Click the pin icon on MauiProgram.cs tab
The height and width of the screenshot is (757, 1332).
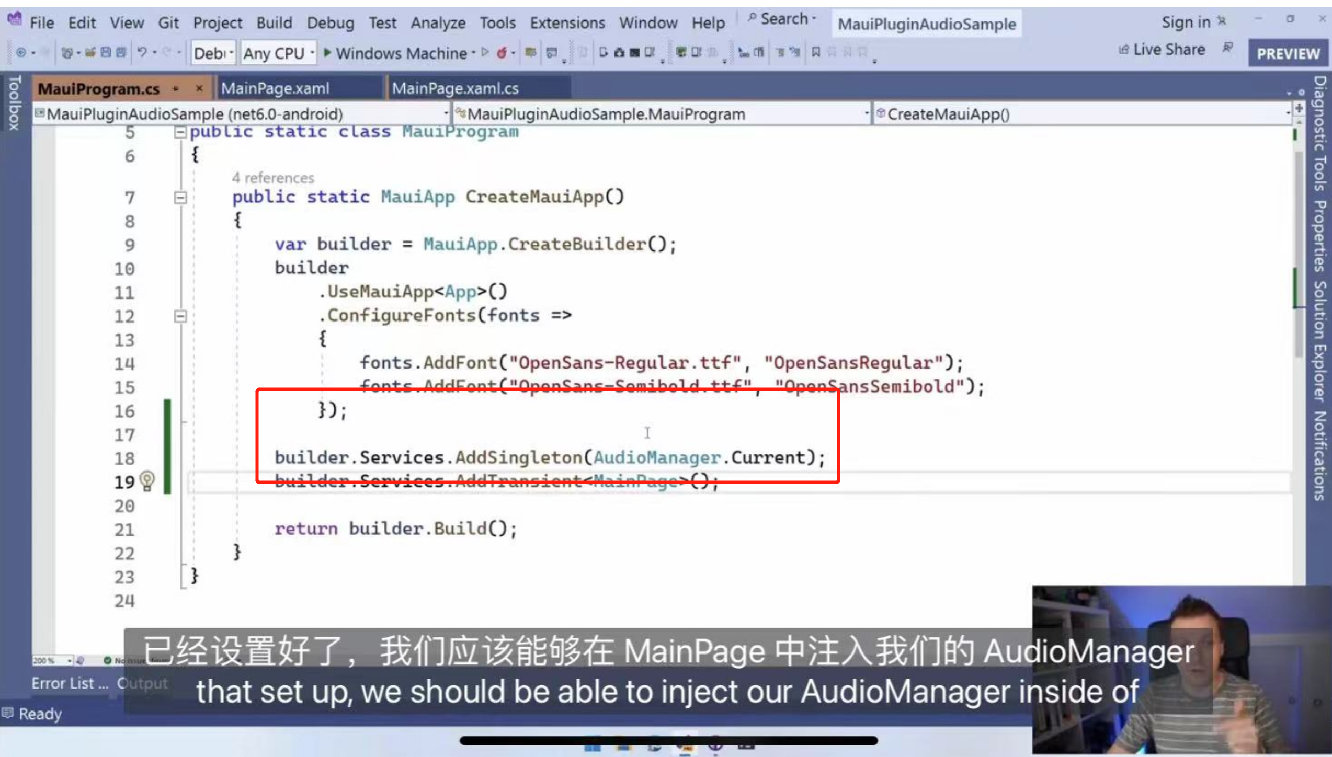point(176,89)
